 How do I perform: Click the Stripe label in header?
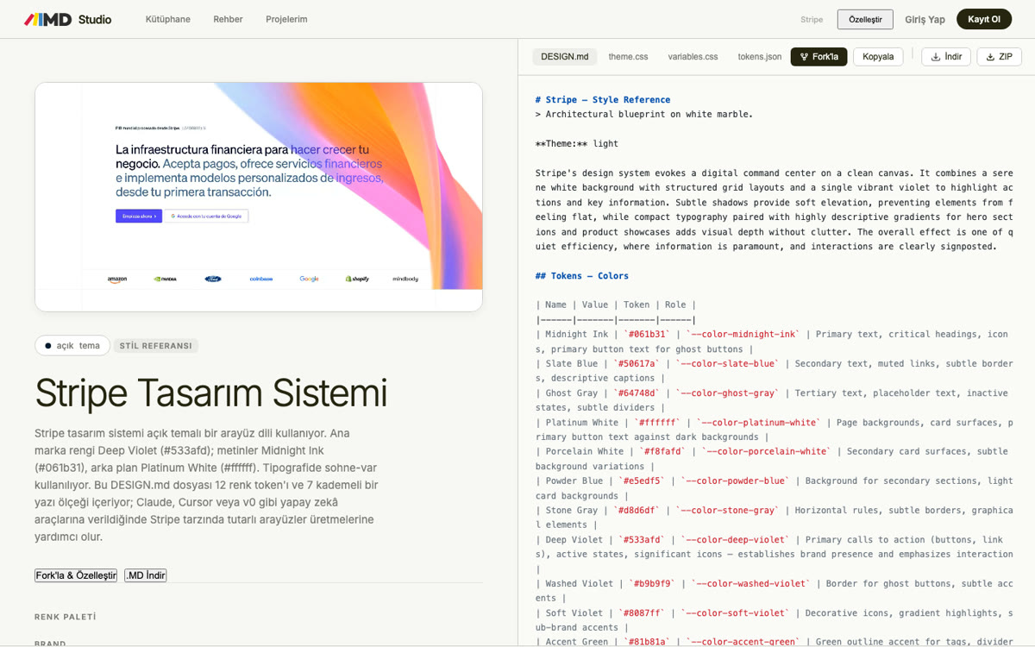(812, 19)
